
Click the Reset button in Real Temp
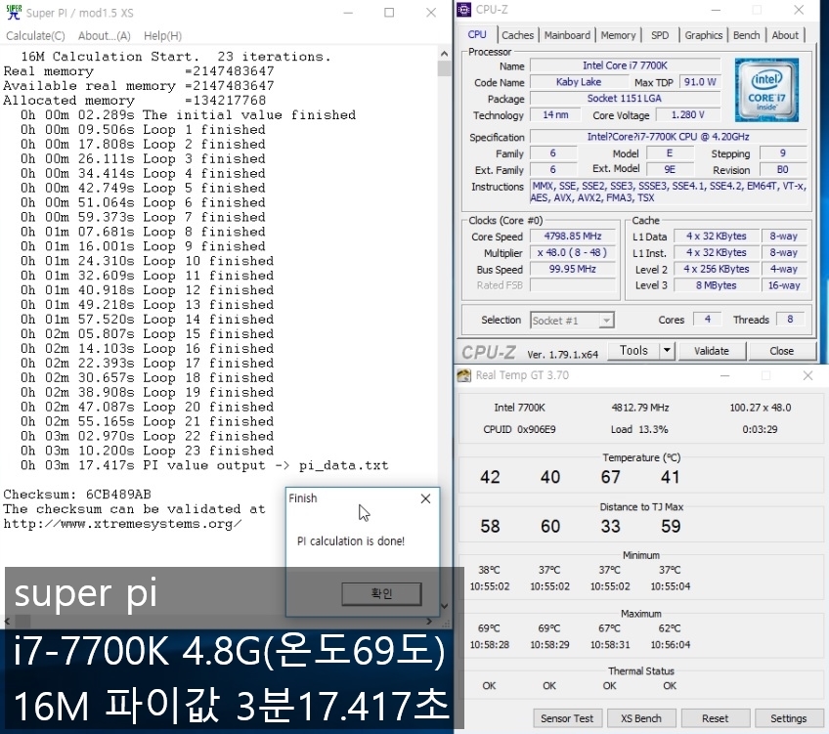[x=716, y=718]
